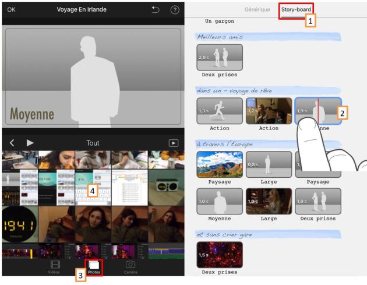Screen dimensions: 367x285
Task: Choose the vintage radio photo
Action: [166, 188]
